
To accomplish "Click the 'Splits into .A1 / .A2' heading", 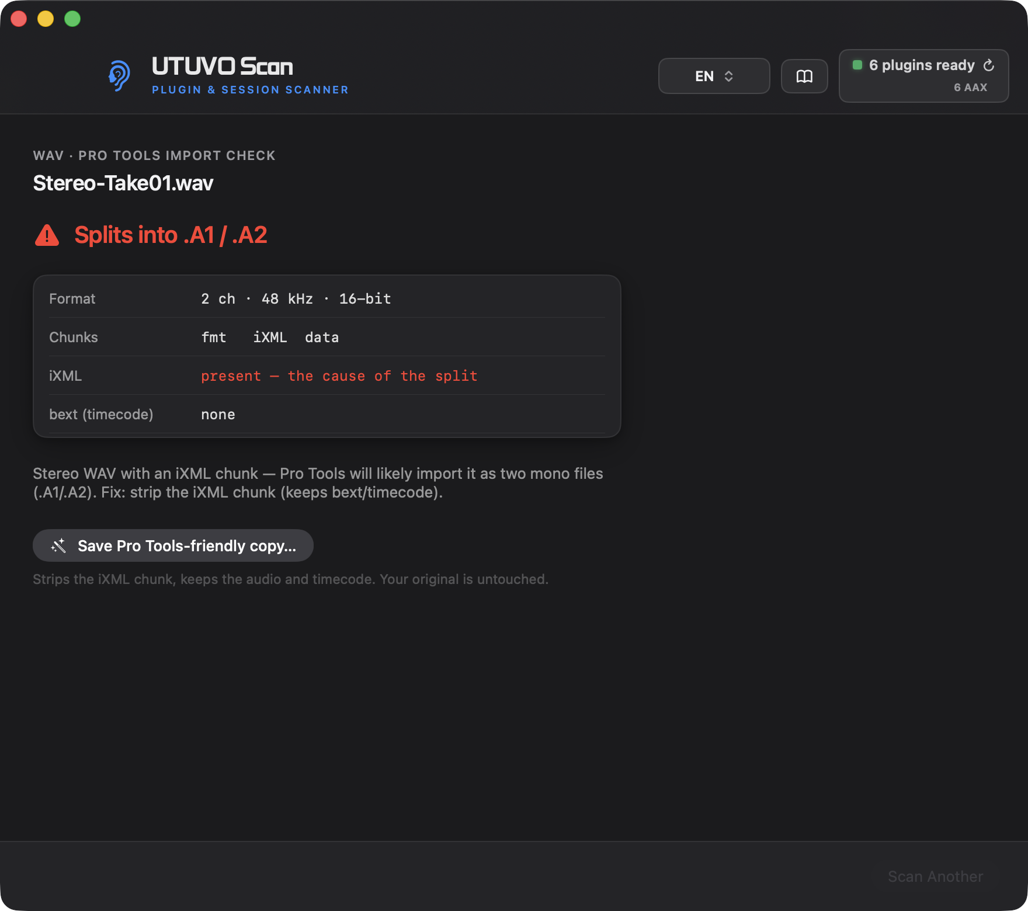I will pyautogui.click(x=171, y=235).
